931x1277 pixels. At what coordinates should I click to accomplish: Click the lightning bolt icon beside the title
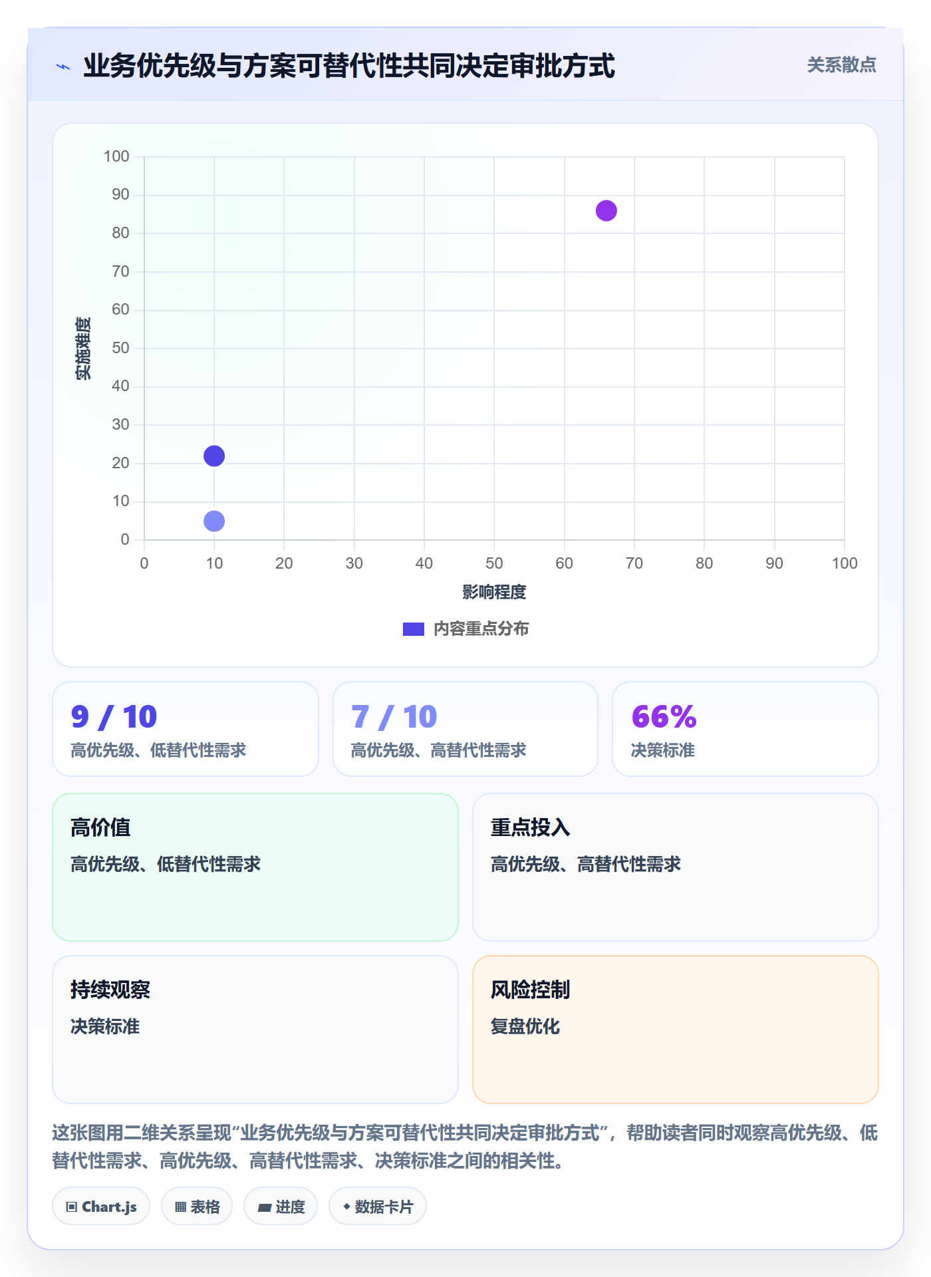pyautogui.click(x=63, y=67)
